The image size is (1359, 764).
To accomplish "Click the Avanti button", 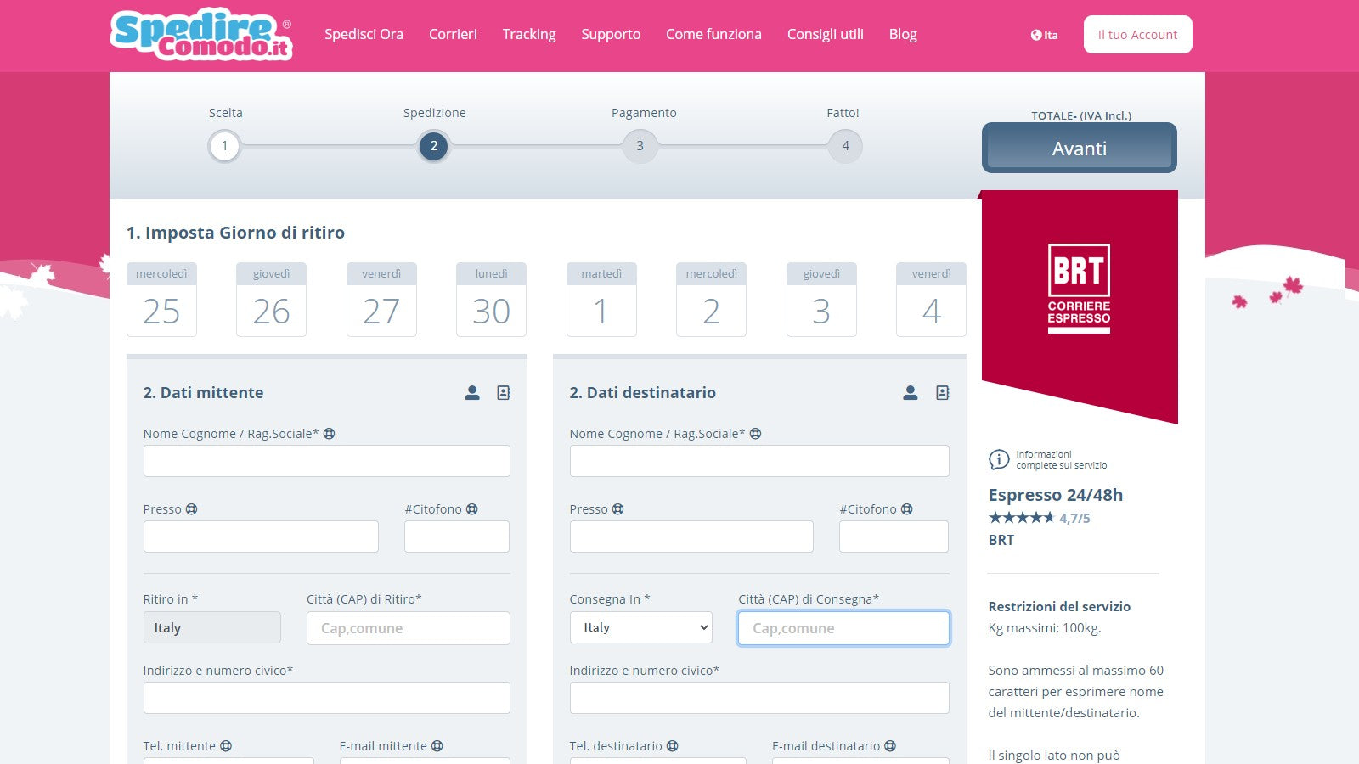I will coord(1080,148).
